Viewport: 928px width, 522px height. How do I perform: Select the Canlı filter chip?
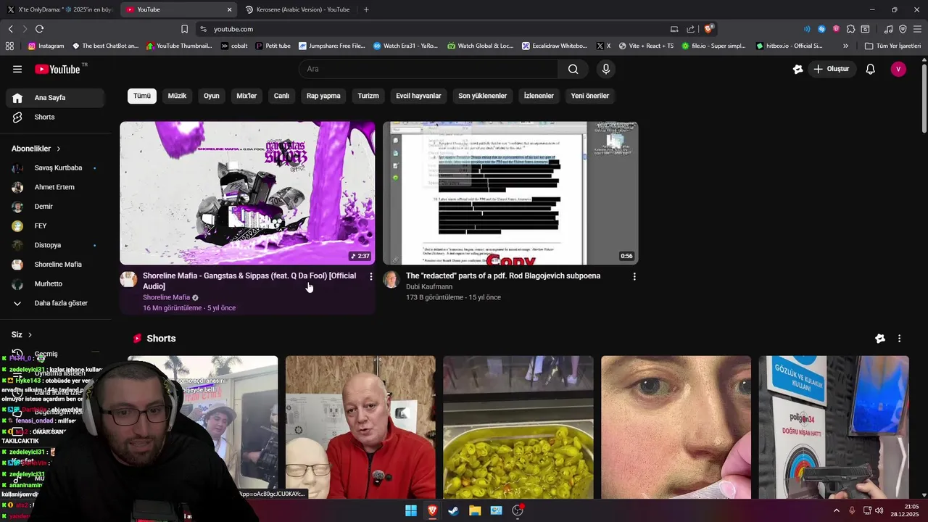[x=281, y=96]
